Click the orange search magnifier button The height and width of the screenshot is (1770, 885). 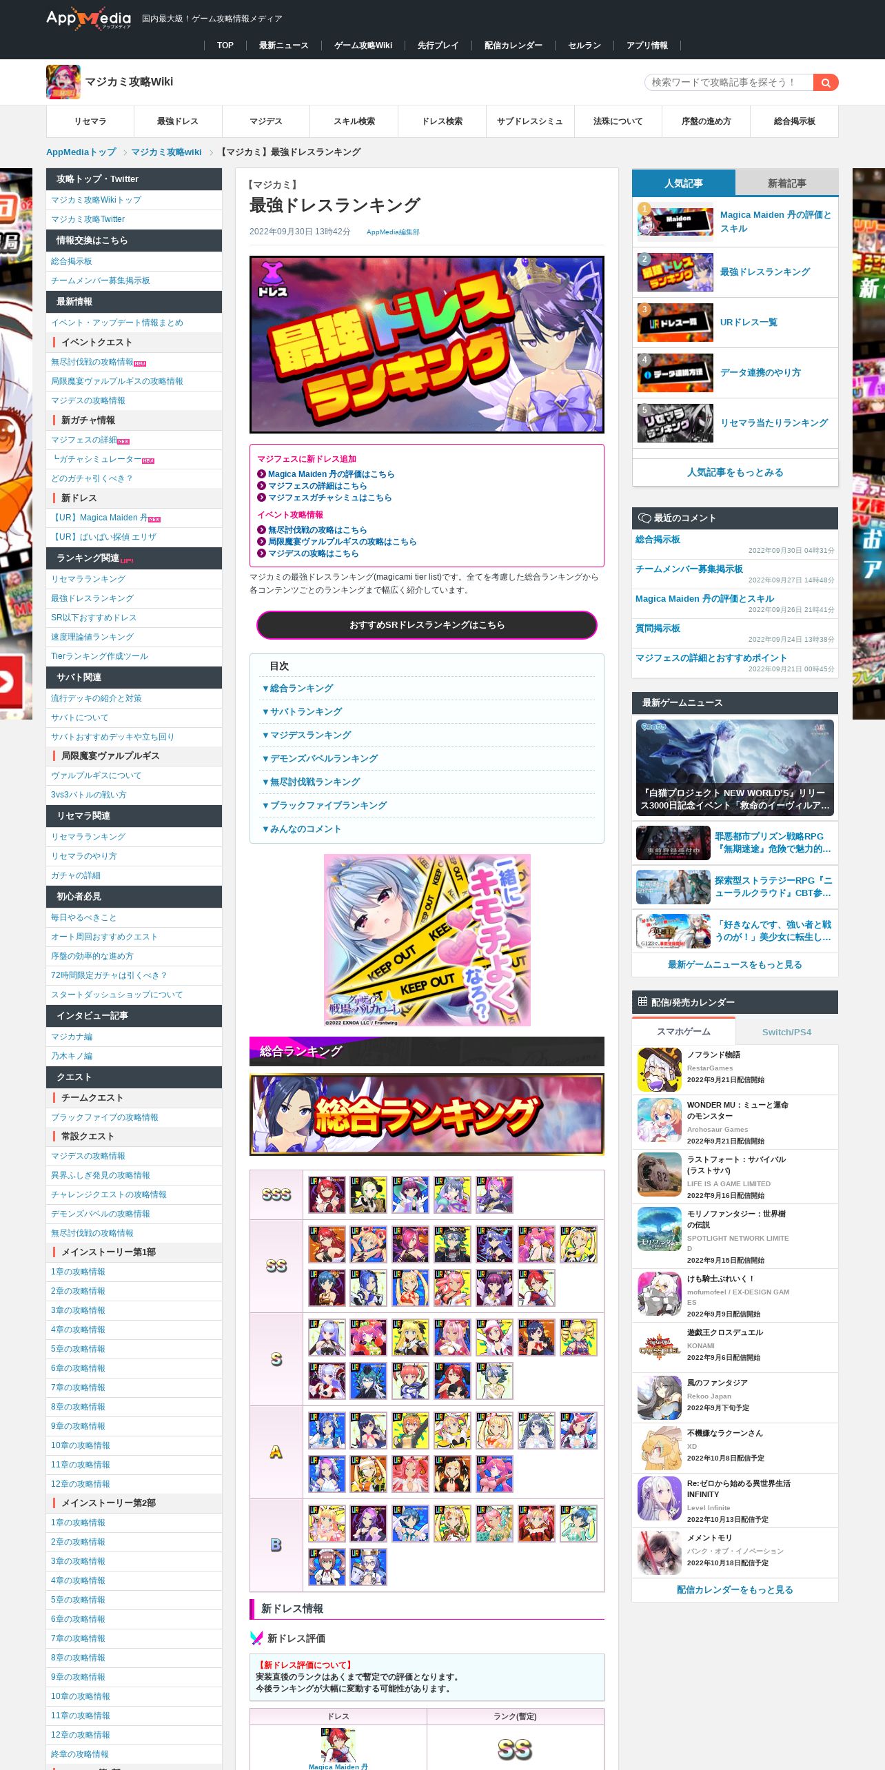[x=825, y=83]
